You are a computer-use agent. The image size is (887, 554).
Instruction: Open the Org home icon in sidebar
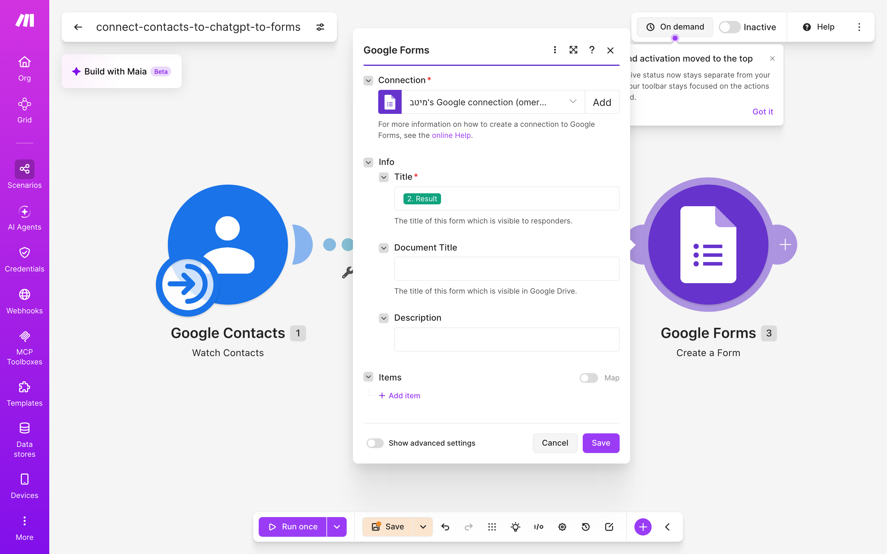tap(25, 69)
